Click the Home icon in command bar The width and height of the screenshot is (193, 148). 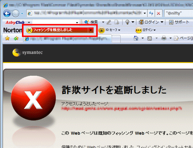pos(136,38)
